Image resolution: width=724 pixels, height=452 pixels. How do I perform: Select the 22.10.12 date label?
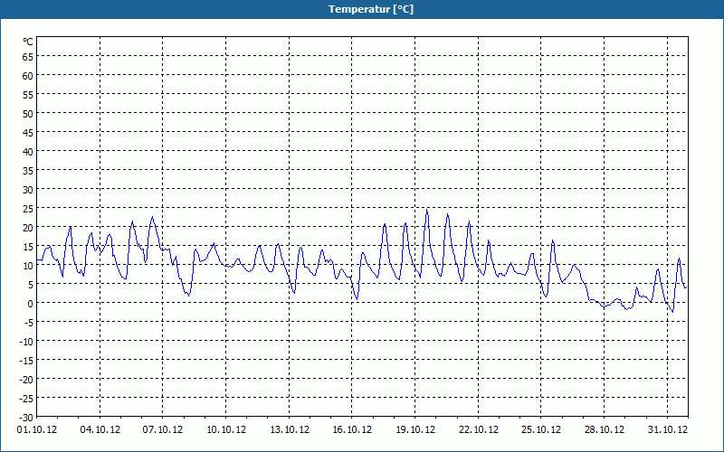479,429
